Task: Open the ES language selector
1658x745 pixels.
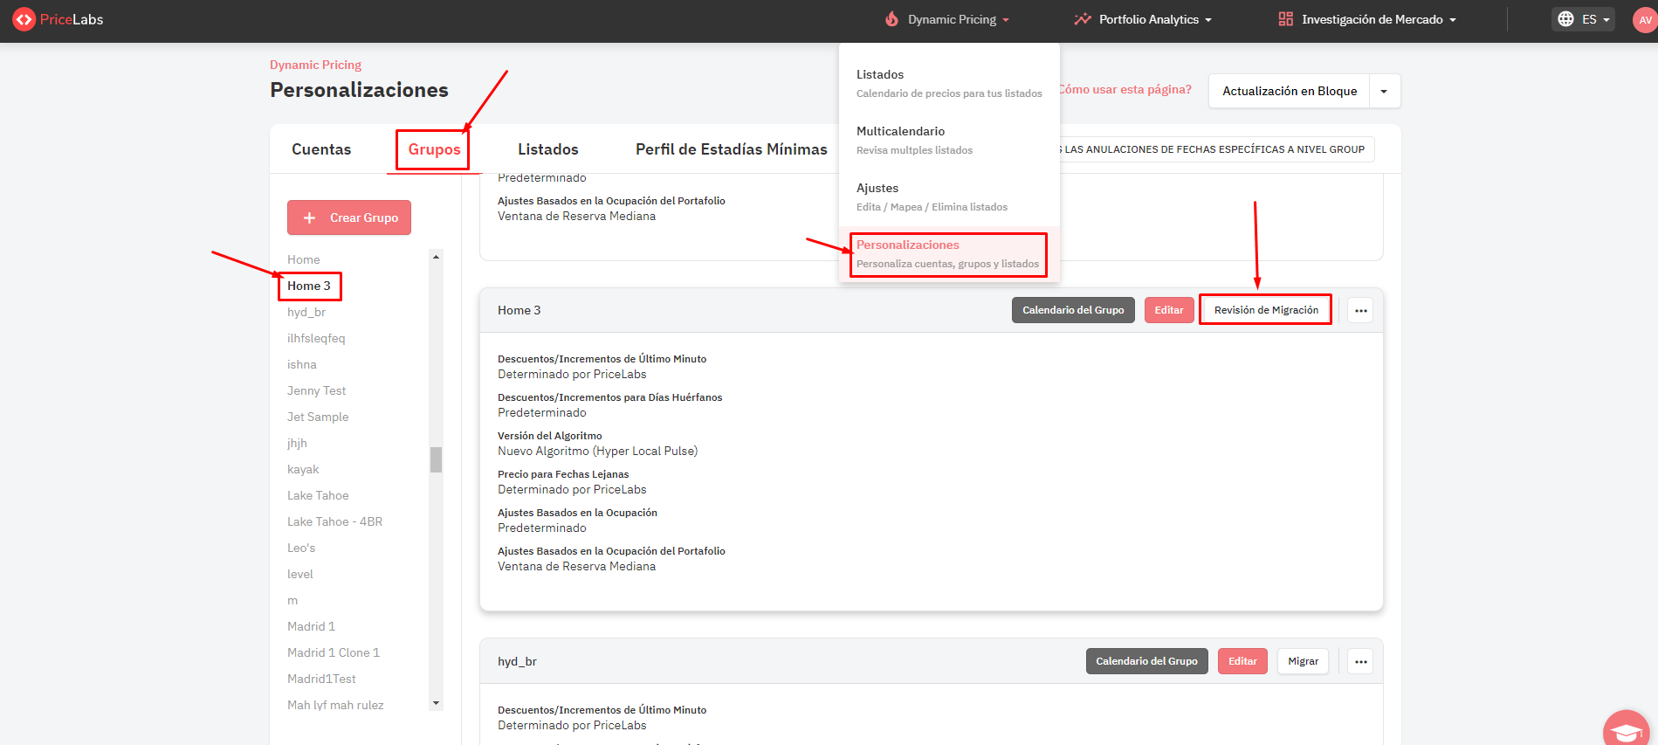Action: tap(1583, 19)
